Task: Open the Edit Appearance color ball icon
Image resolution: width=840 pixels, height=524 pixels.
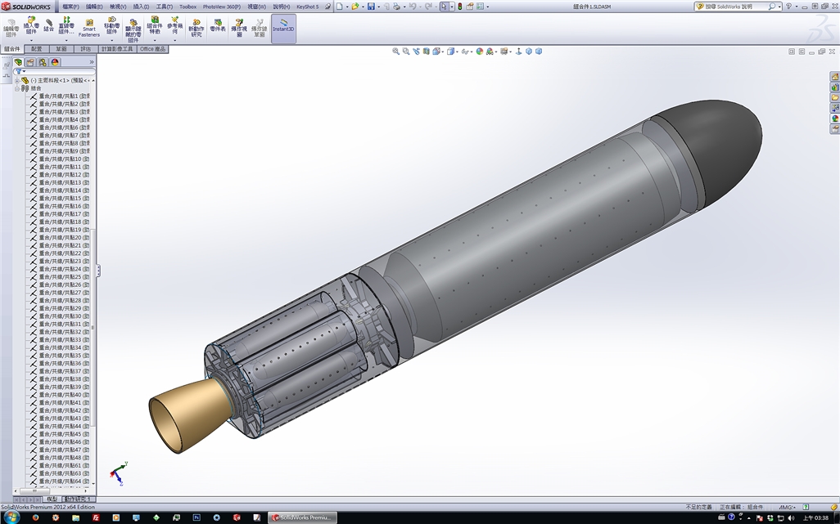Action: (480, 52)
